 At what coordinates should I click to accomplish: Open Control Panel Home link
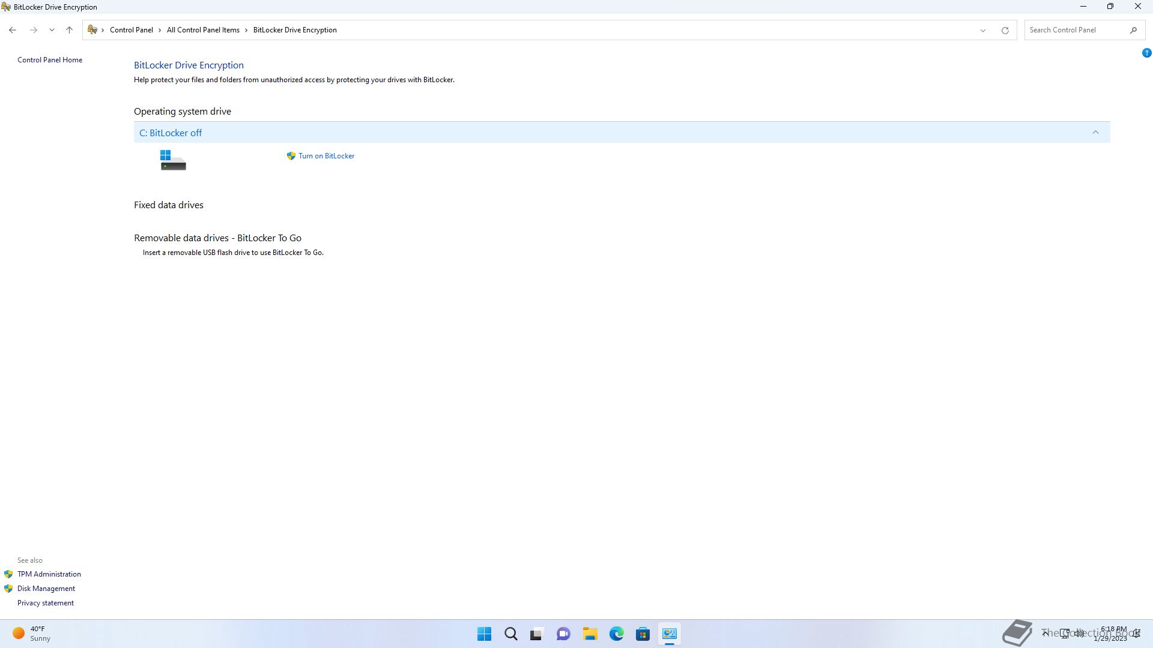coord(50,60)
